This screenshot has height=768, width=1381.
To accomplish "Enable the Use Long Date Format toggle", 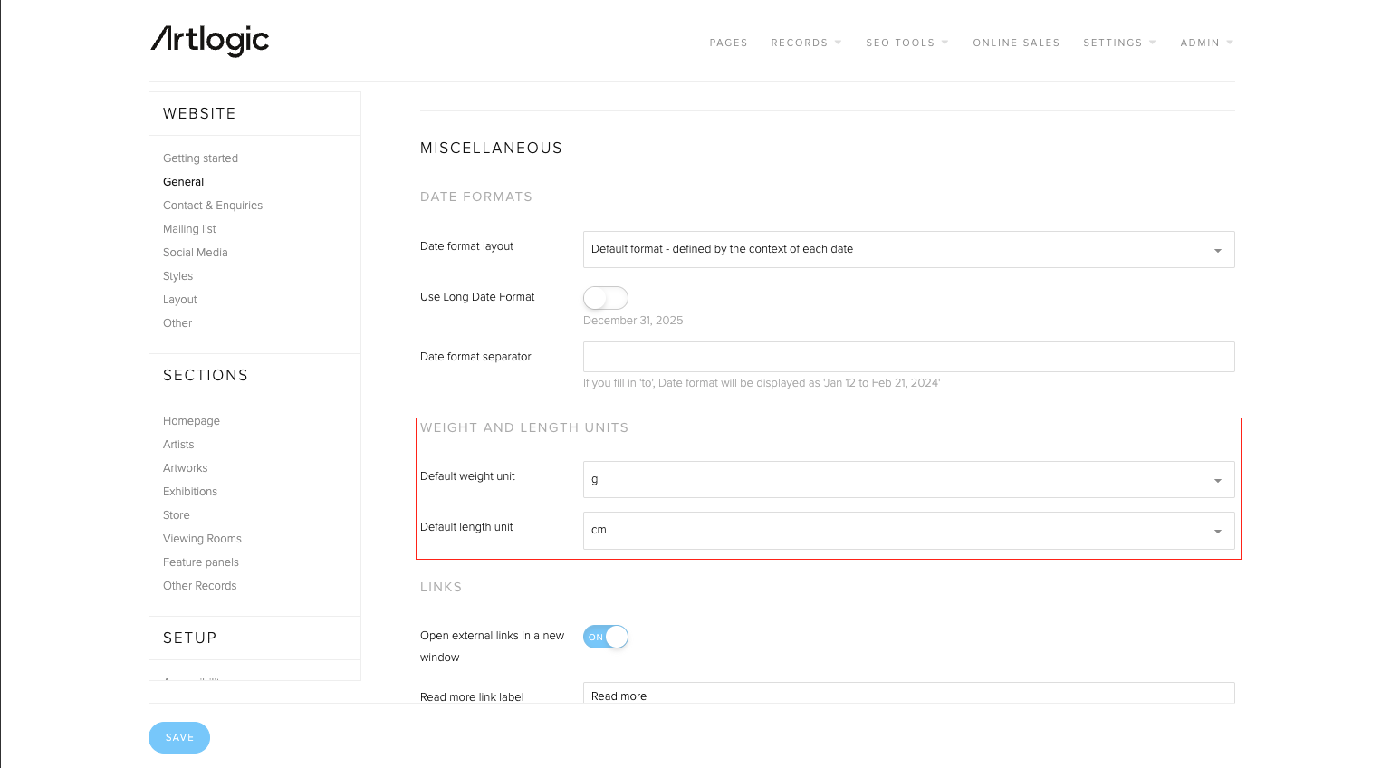I will click(605, 298).
